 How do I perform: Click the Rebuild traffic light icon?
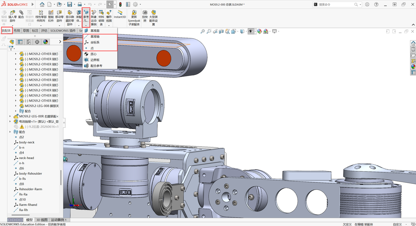[x=120, y=5]
